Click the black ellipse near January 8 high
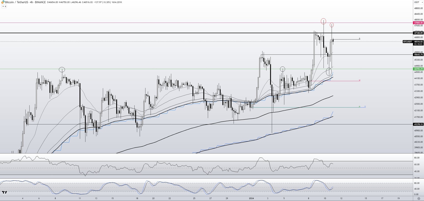Screen dimensions: 424x201 [62, 70]
